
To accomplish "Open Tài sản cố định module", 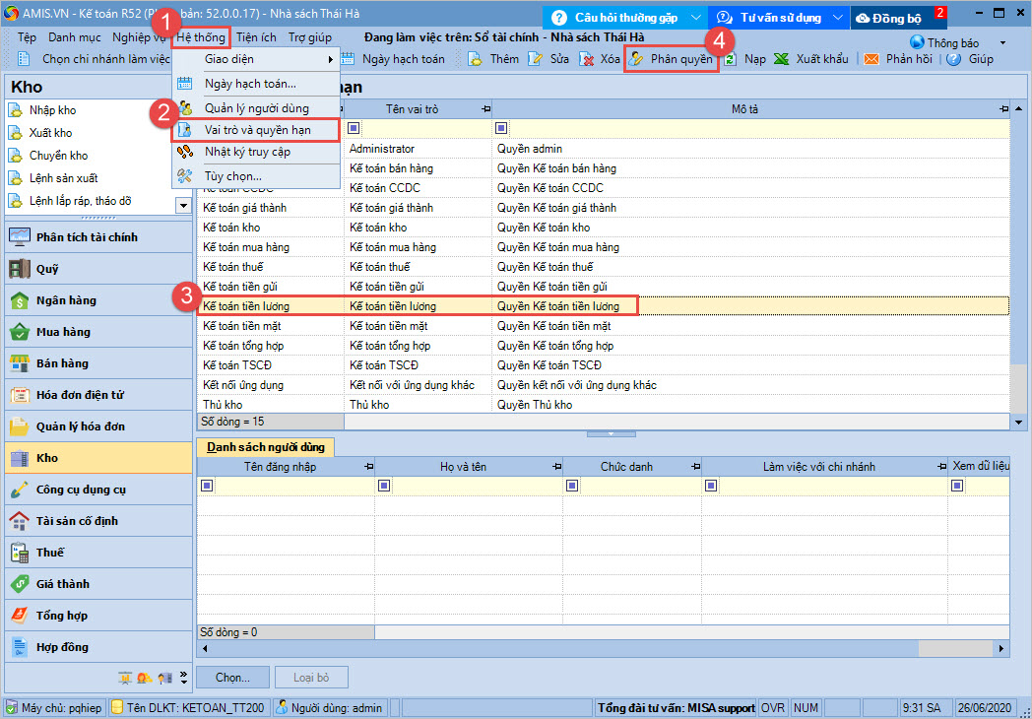I will tap(77, 521).
